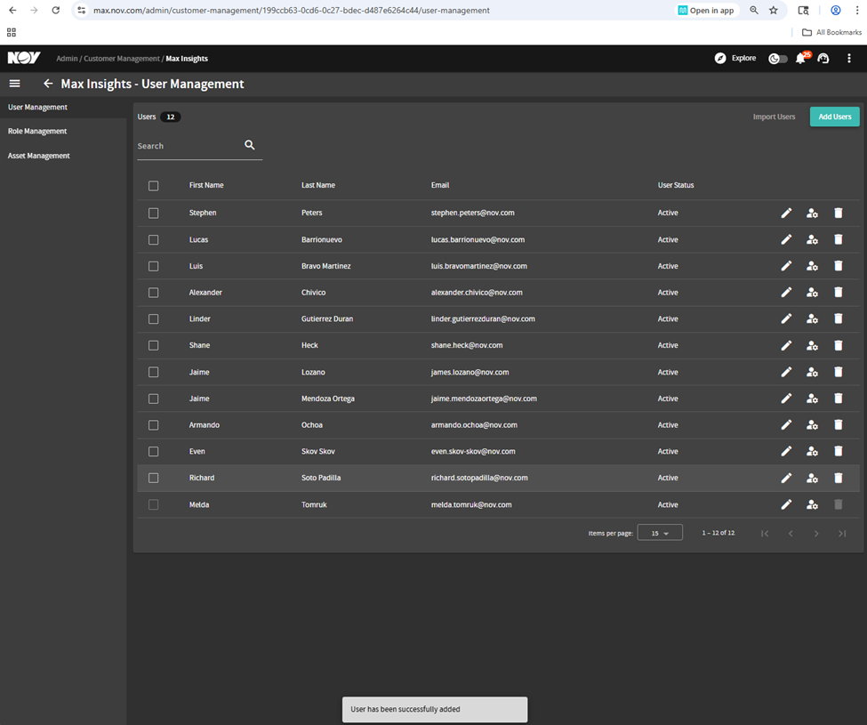The width and height of the screenshot is (867, 725).
Task: Open Asset Management in sidebar
Action: pos(39,156)
